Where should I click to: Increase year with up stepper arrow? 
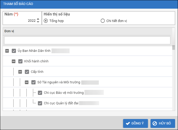[38, 19]
